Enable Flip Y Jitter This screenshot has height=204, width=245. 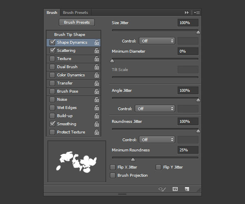coord(158,167)
